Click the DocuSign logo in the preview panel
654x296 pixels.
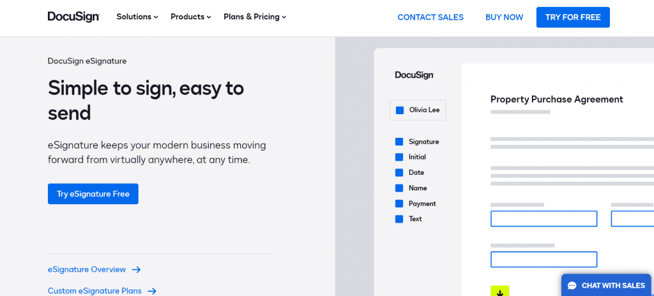click(414, 75)
